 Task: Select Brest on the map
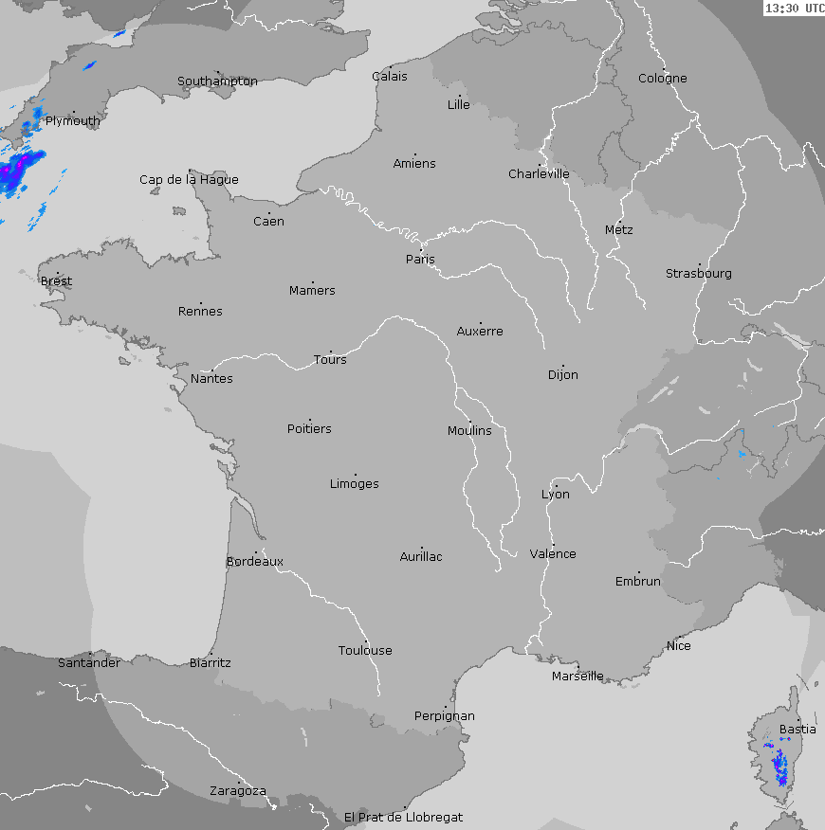pos(56,280)
